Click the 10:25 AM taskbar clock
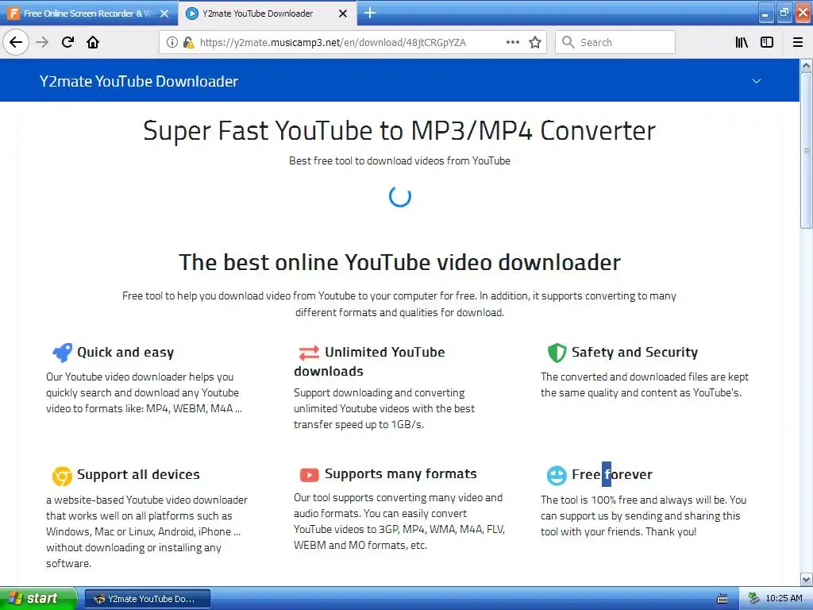Image resolution: width=813 pixels, height=610 pixels. coord(784,599)
